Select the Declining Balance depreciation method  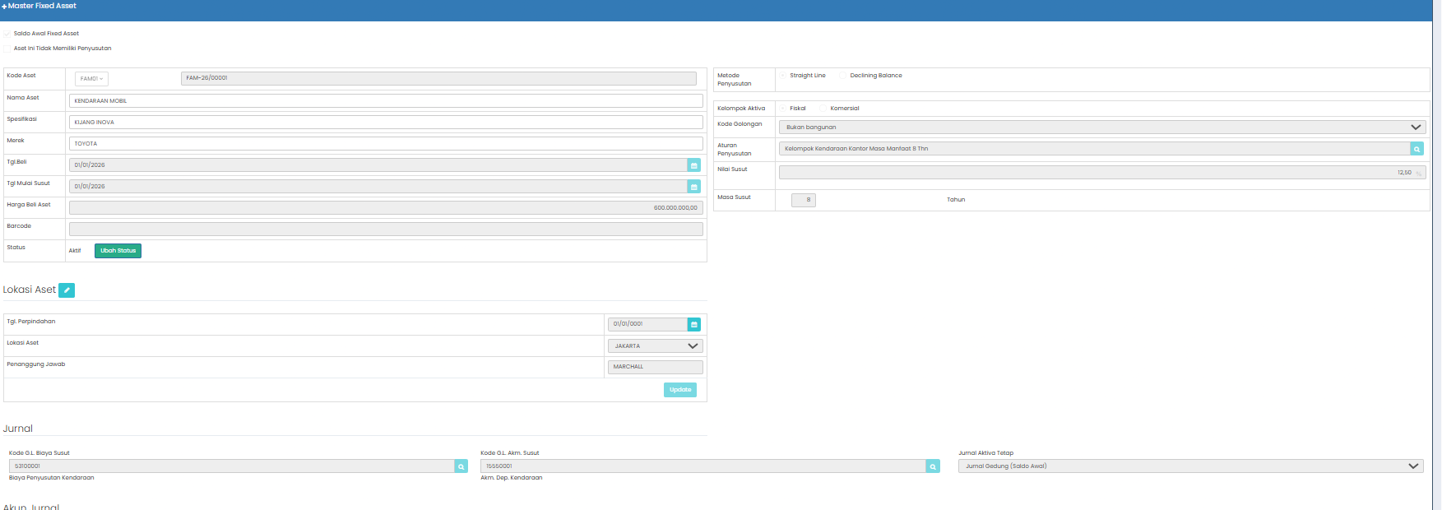tap(844, 76)
